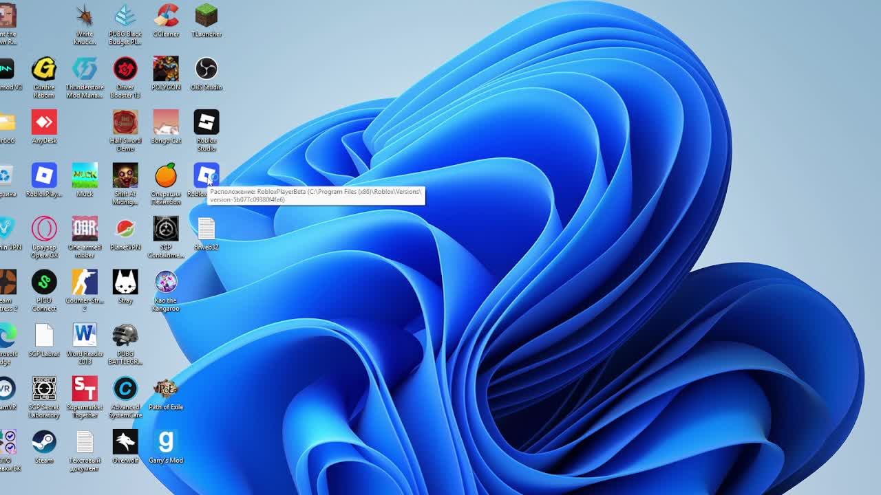Screen dimensions: 881x495
Task: Click the SCP Labrat file icon
Action: 44,340
